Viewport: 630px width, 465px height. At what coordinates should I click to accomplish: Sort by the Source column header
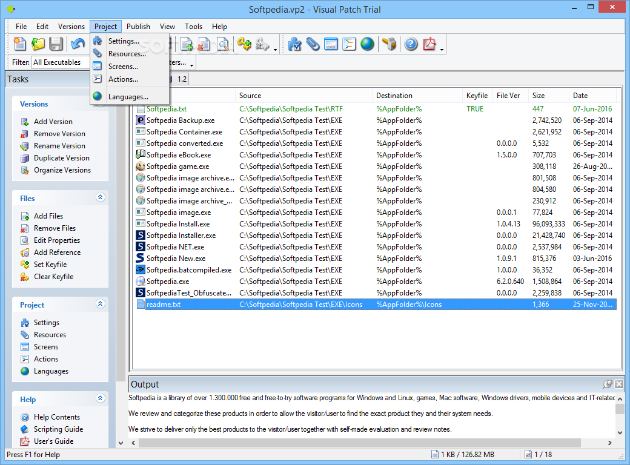(303, 96)
